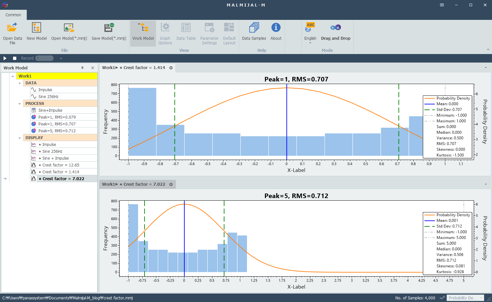Screen dimensions: 492x302
Task: Save the model with Save Model(*.mmj)
Action: click(109, 32)
